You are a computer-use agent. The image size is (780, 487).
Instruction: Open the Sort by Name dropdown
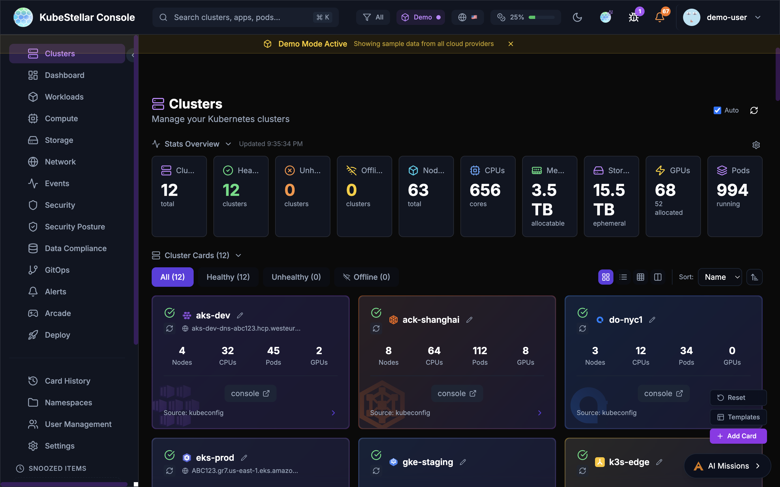(x=720, y=277)
